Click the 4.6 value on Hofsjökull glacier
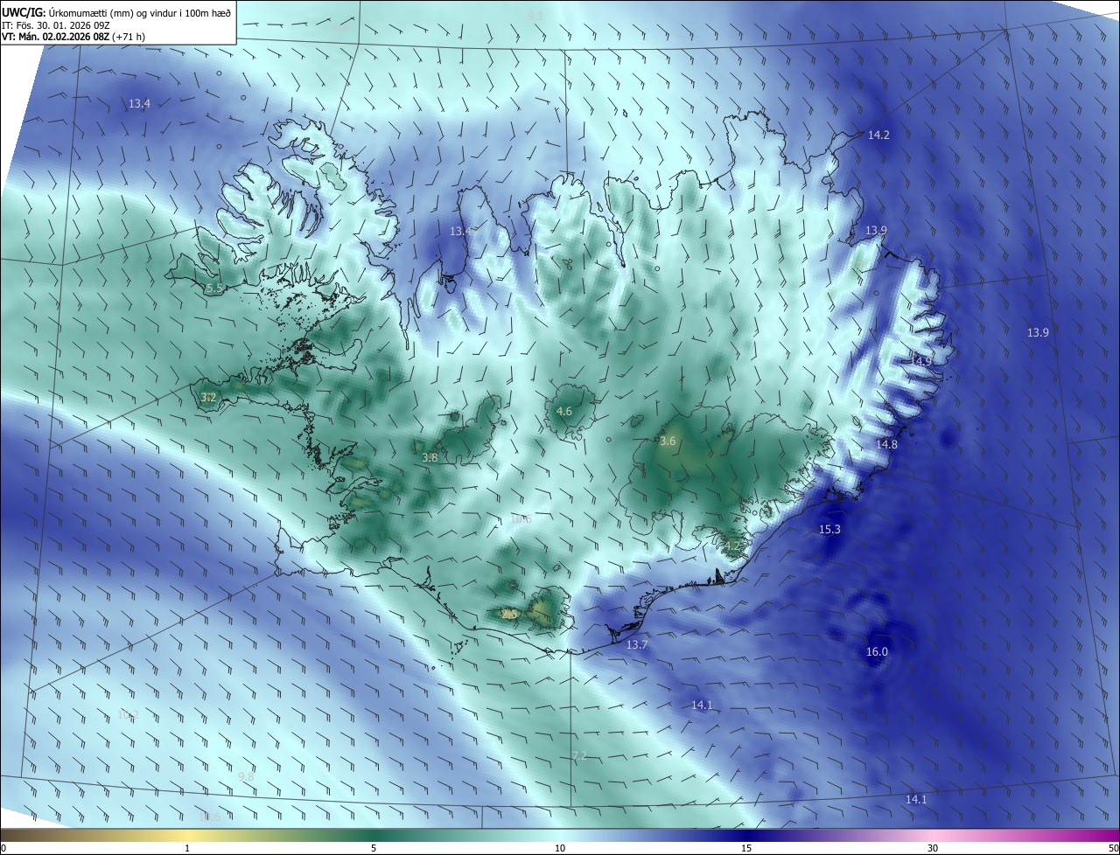 tap(564, 412)
